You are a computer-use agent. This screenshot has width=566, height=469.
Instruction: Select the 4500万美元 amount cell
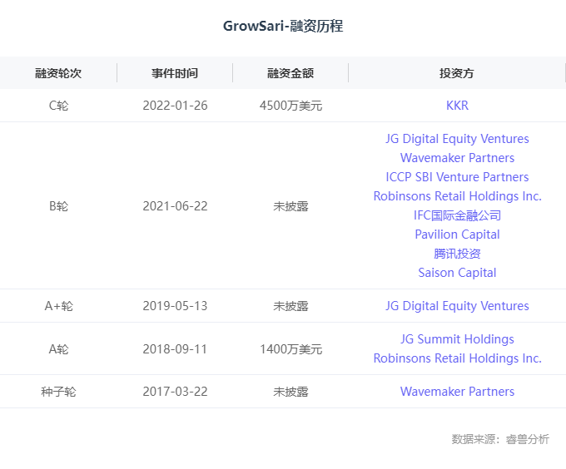(290, 106)
